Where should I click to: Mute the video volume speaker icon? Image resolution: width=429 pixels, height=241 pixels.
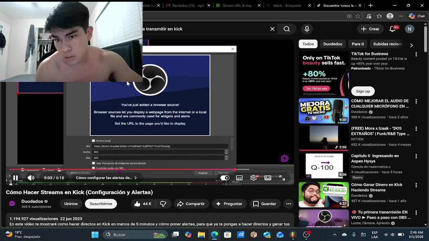[31, 178]
